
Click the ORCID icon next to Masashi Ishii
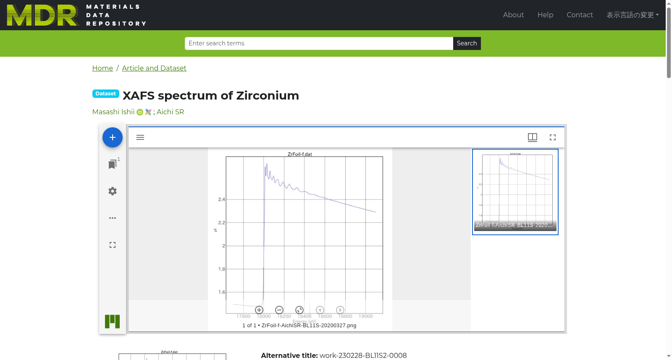(x=140, y=112)
